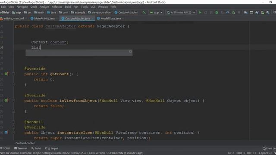Open the Project Structure folder icon
Viewport: 276px width, 155px height.
[246, 12]
